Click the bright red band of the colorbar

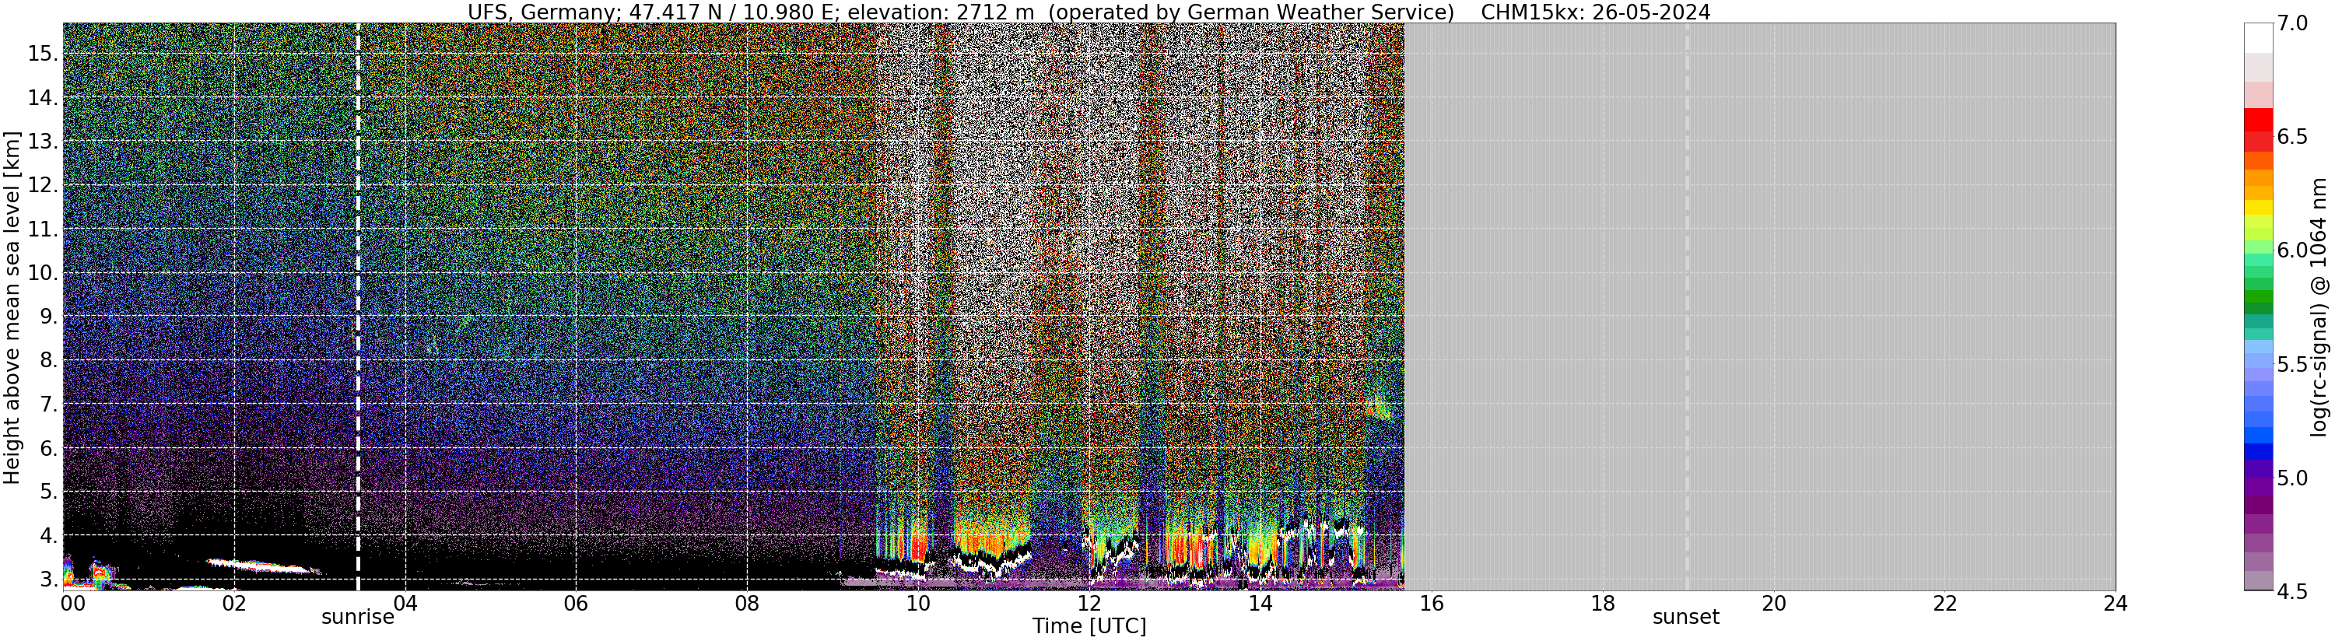pyautogui.click(x=2259, y=121)
